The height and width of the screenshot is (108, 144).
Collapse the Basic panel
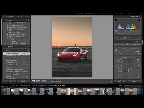pyautogui.click(x=140, y=41)
